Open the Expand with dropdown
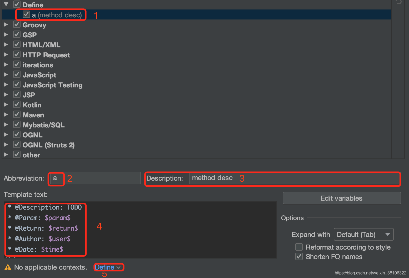 (363, 234)
